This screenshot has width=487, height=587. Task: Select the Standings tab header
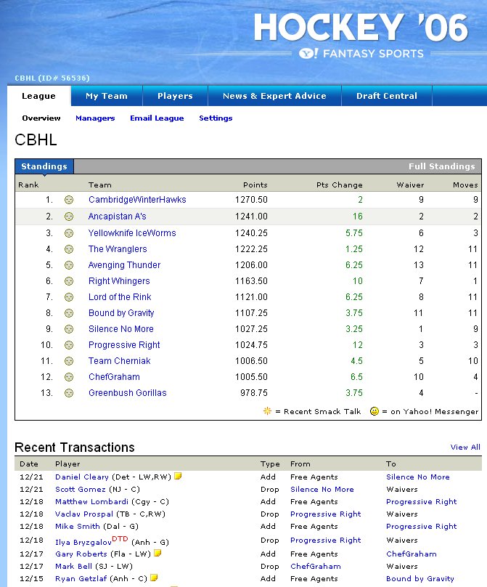click(x=44, y=166)
